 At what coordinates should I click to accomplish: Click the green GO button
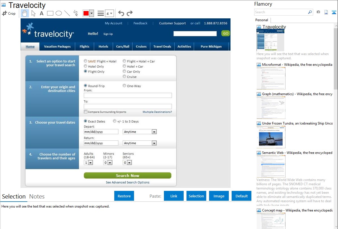coord(226,33)
